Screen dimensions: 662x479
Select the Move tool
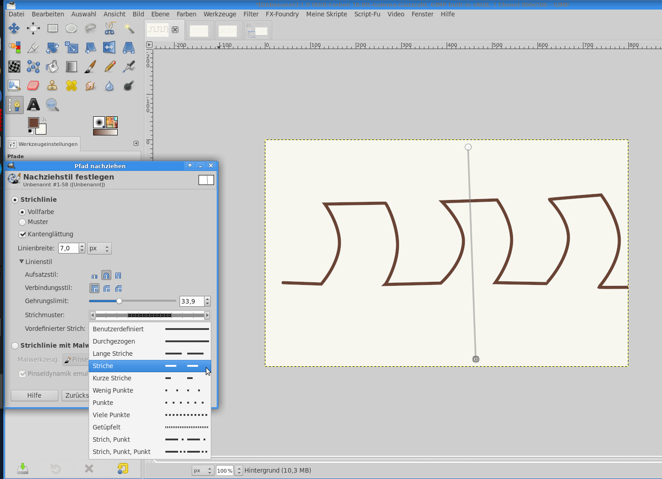pos(14,29)
